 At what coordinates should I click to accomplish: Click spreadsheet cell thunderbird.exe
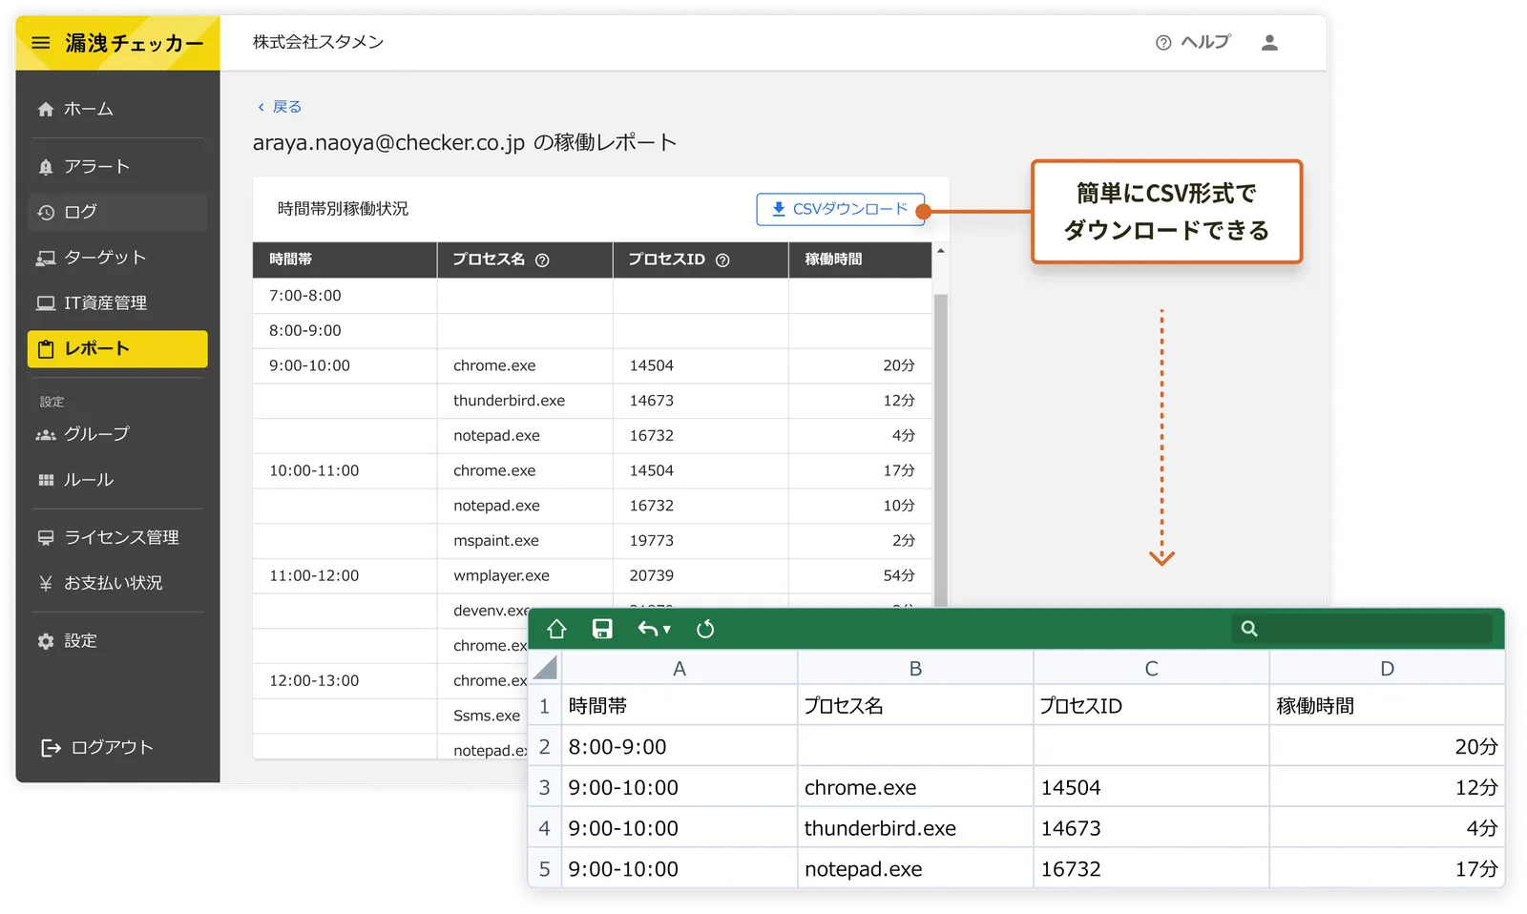click(915, 828)
